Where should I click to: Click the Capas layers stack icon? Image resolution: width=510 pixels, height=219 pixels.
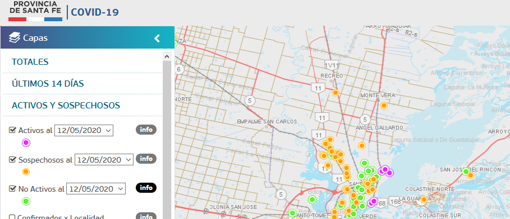15,37
